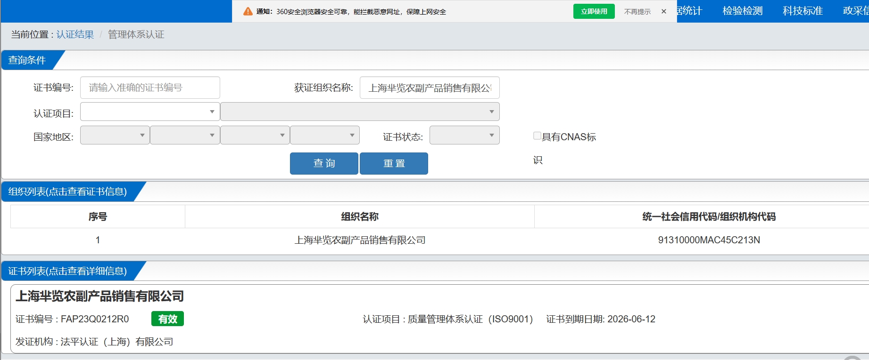
Task: Click the 获证组织名称 input field
Action: (430, 88)
